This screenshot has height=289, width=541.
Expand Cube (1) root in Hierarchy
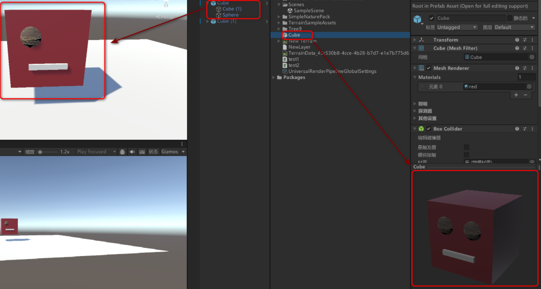pos(208,21)
